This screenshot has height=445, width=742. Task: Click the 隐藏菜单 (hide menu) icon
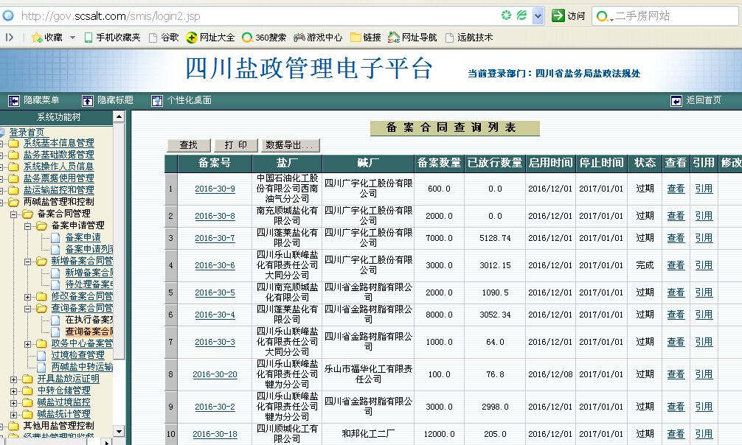click(13, 100)
